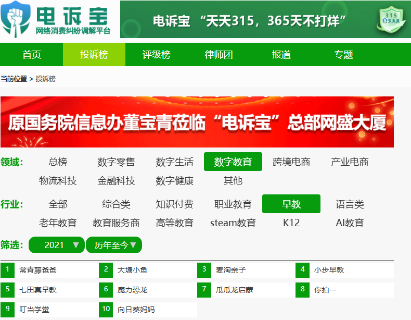Image resolution: width=411 pixels, height=320 pixels.
Task: Open rank 4 小步早教
Action: (344, 270)
